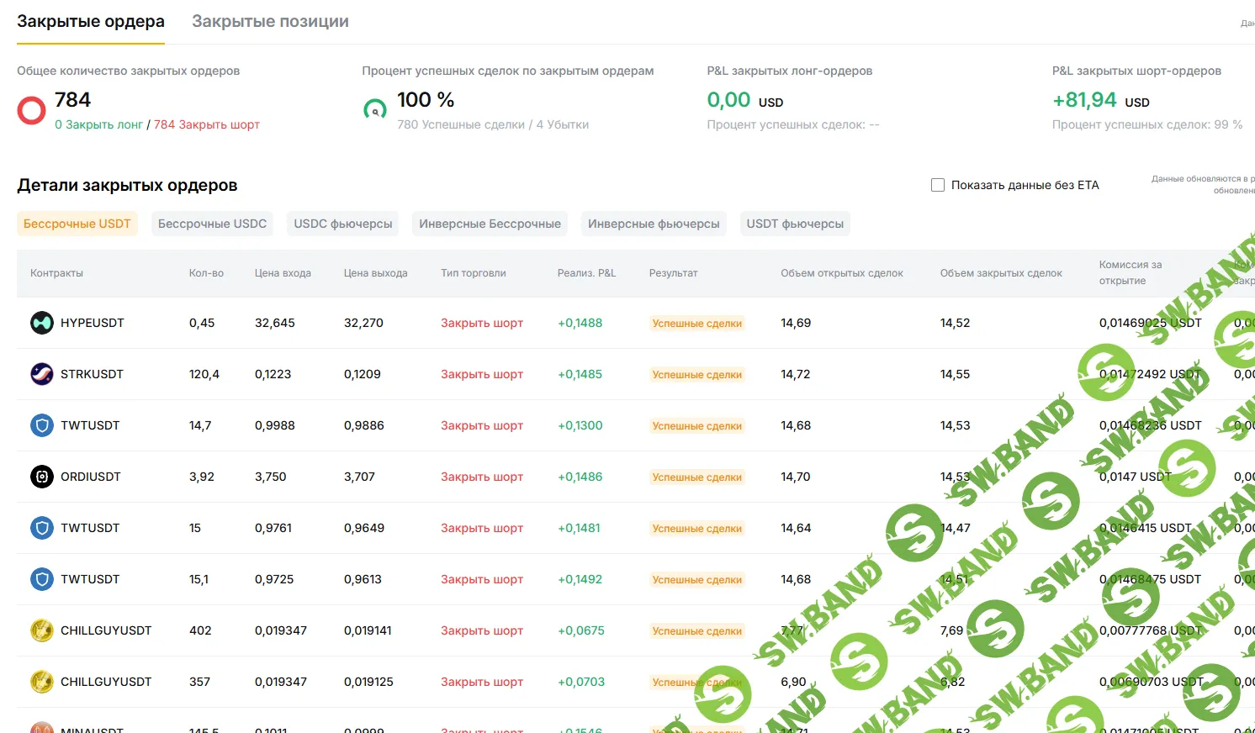Image resolution: width=1255 pixels, height=733 pixels.
Task: Click the Объем открытых сделок column header
Action: tap(842, 273)
